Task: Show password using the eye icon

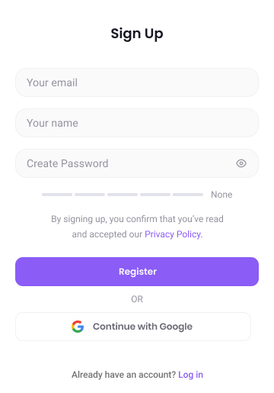Action: click(241, 163)
